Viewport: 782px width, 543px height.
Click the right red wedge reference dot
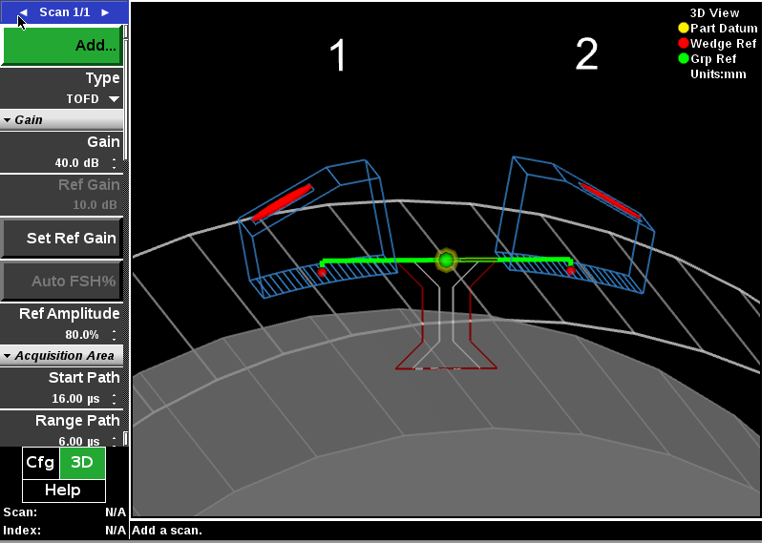pos(571,271)
